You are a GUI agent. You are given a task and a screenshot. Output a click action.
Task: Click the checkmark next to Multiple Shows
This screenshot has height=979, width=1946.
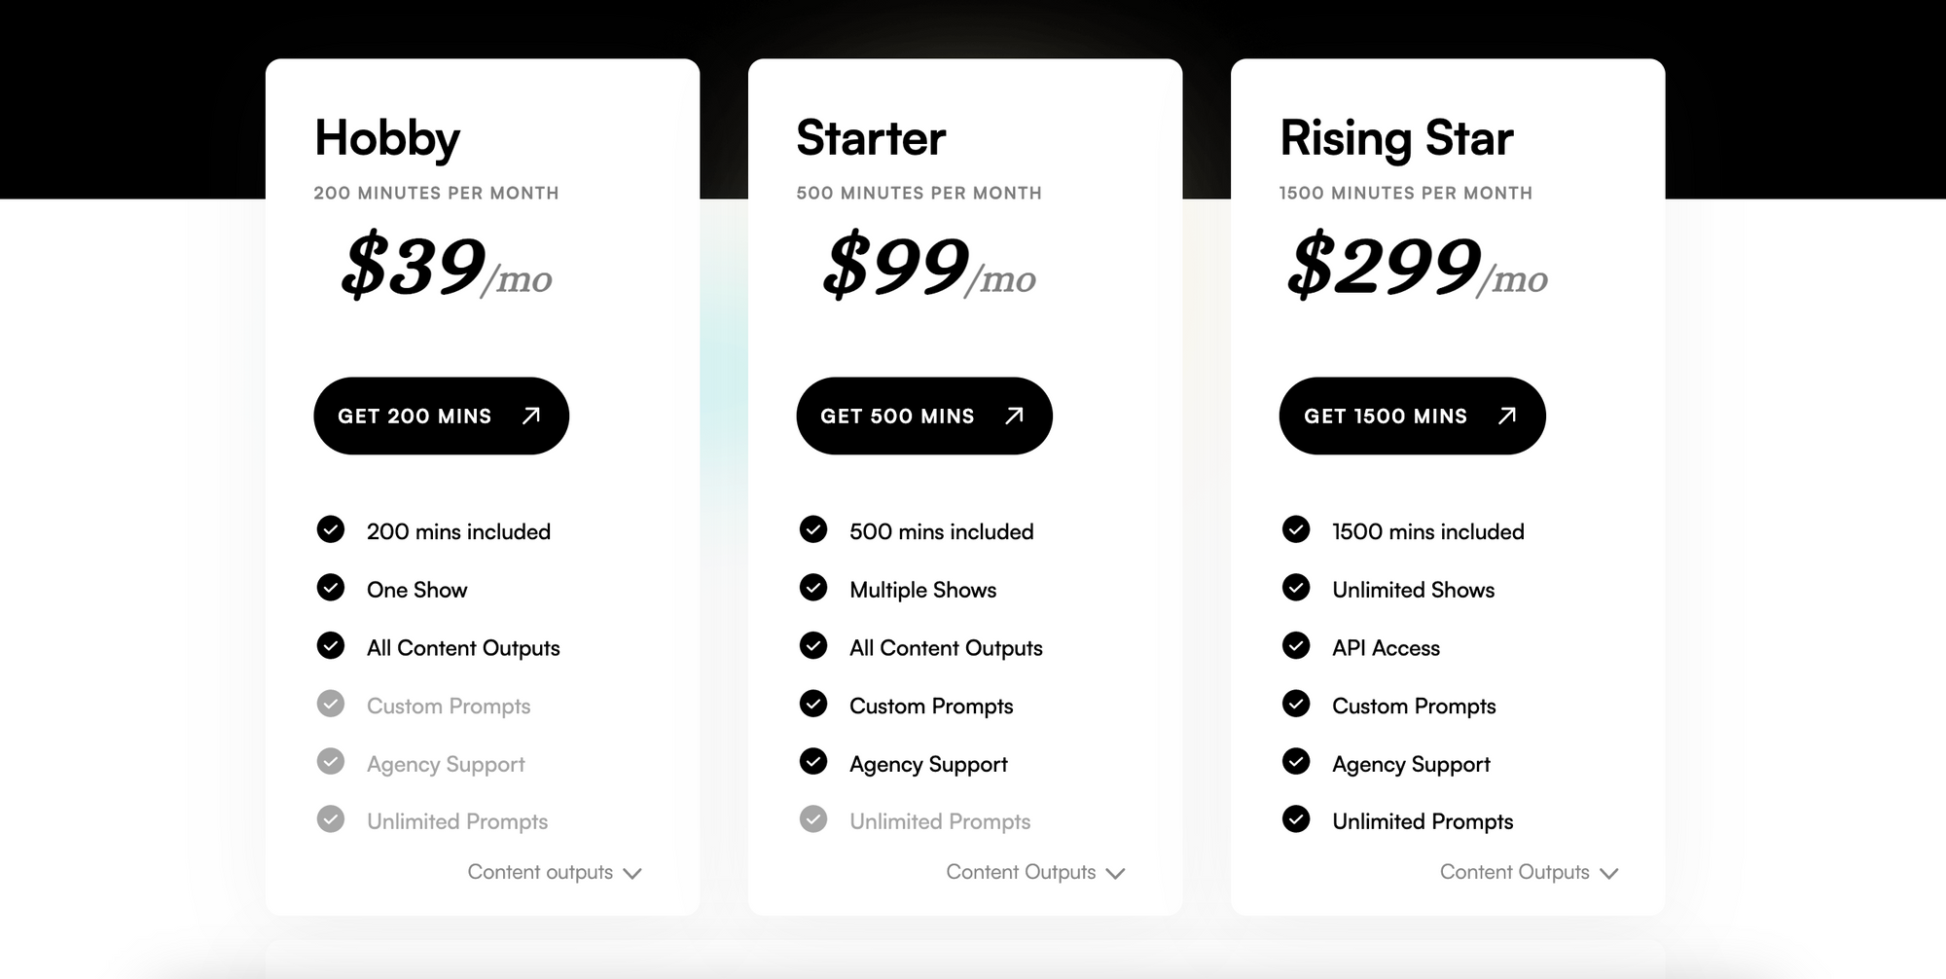click(x=813, y=588)
